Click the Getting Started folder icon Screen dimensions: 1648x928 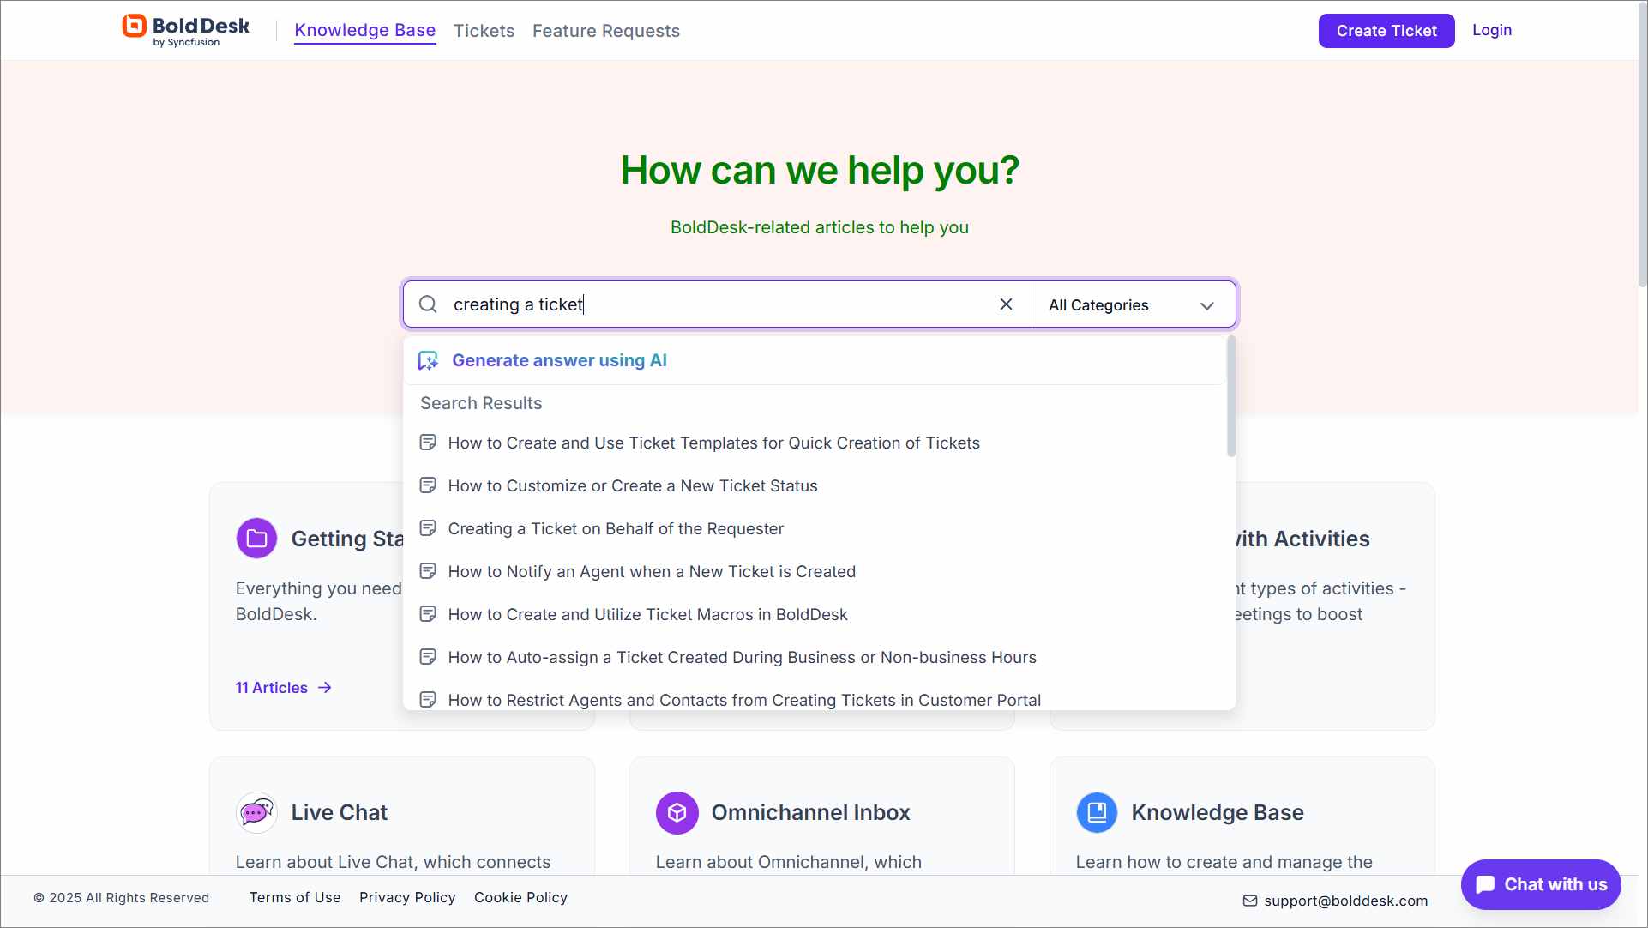point(256,539)
